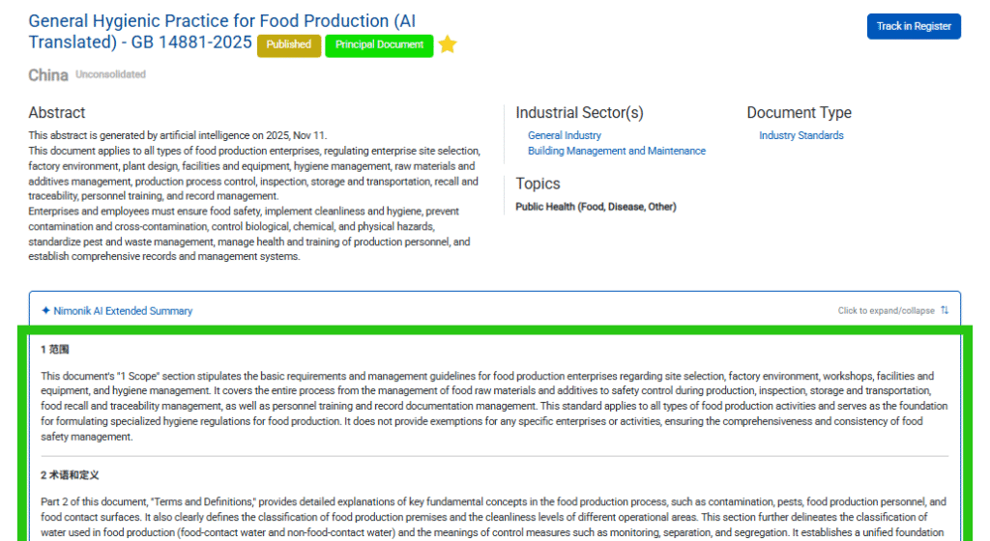Screen dimensions: 990x541
Task: Click the Document Type heading
Action: pos(799,113)
